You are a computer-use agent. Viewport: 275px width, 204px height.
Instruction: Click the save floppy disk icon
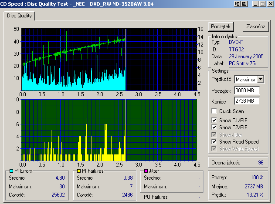[244, 4]
